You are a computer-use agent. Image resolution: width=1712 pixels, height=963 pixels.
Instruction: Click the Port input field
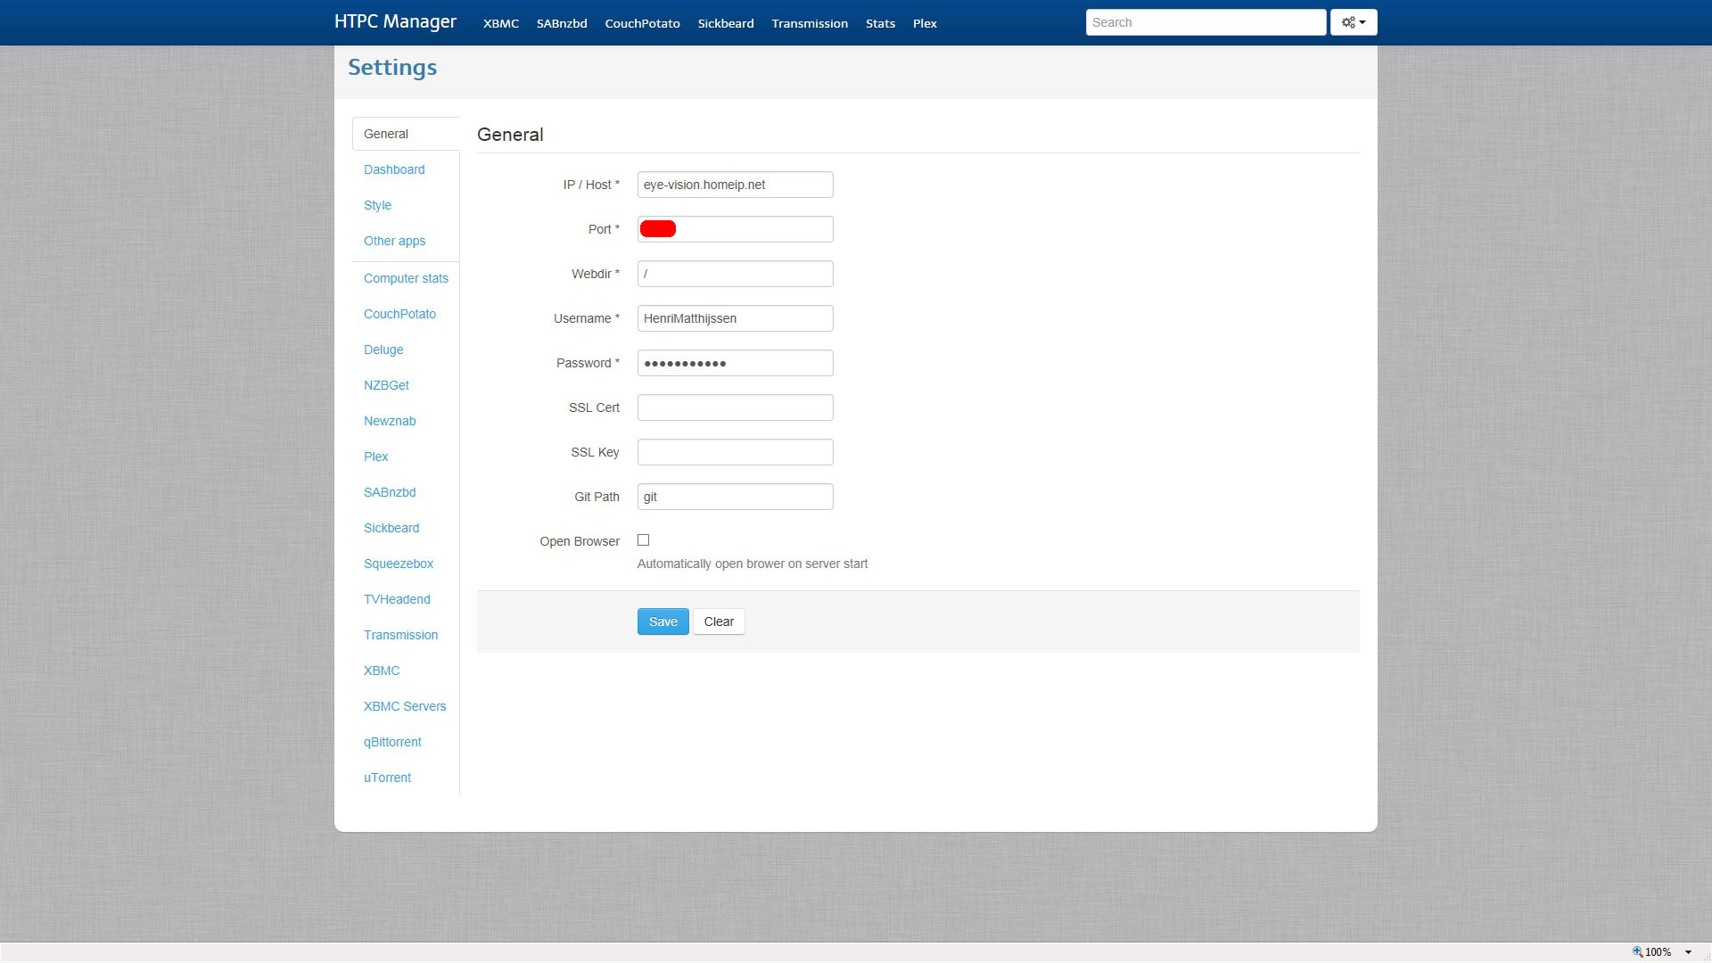735,229
